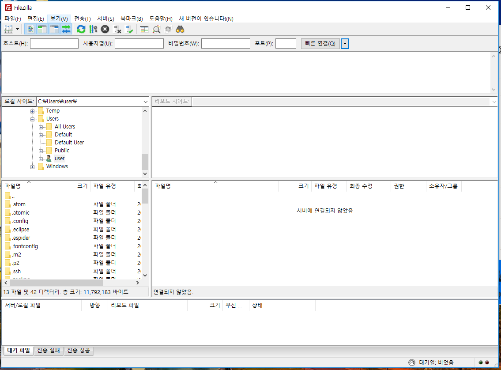Select the .config folder
The width and height of the screenshot is (501, 370).
[20, 221]
